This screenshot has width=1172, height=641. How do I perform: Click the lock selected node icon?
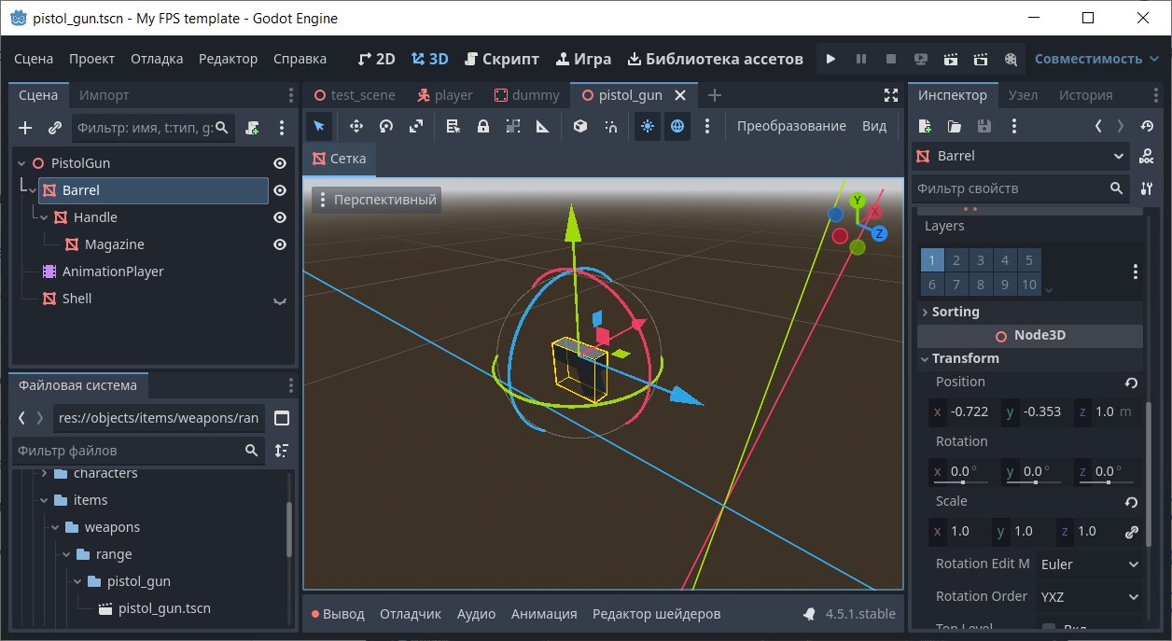(482, 126)
